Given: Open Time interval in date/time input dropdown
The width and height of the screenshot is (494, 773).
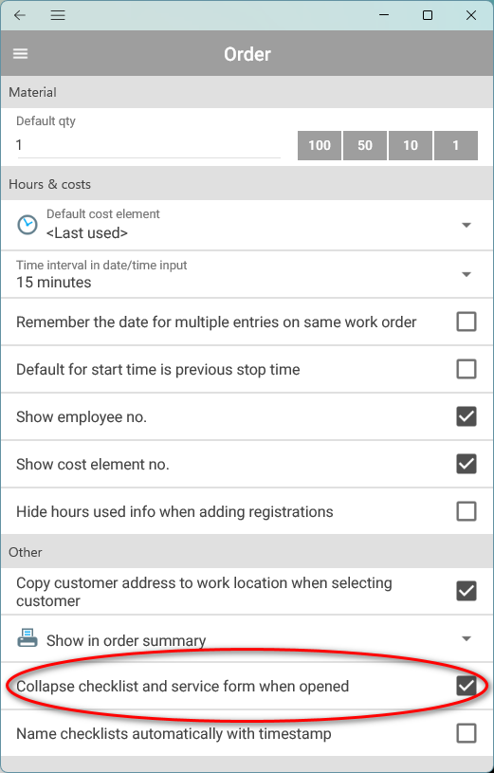Looking at the screenshot, I should click(466, 274).
